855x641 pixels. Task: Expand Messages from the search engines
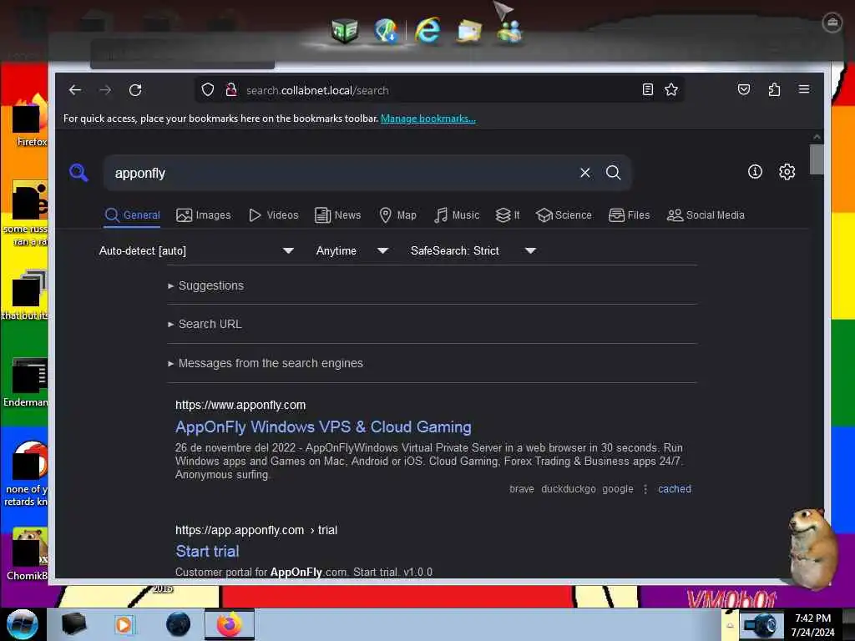[271, 363]
